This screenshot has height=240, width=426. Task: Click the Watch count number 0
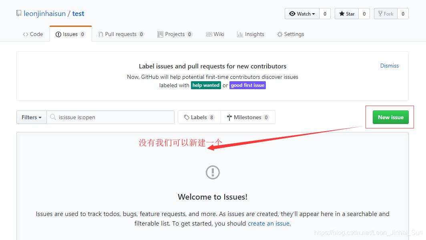point(325,14)
